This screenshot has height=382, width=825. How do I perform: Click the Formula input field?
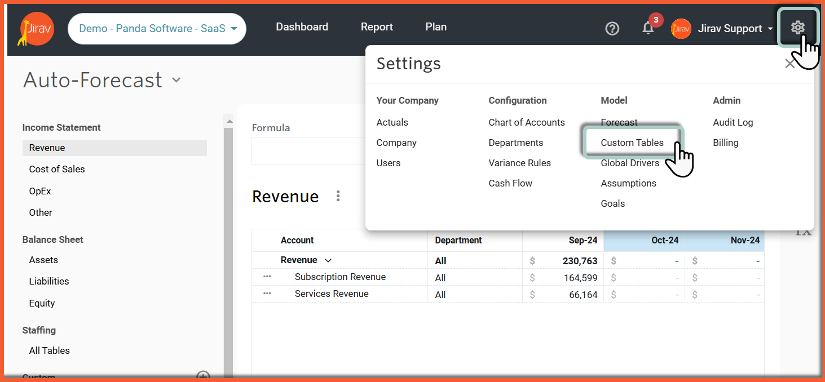tap(309, 150)
